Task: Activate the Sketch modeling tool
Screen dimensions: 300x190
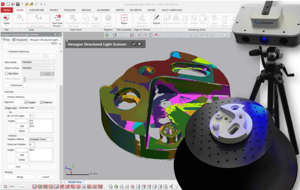Action: [x=156, y=18]
